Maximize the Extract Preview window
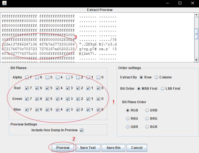Image resolution: width=199 pixels, height=153 pixels. [180, 3]
